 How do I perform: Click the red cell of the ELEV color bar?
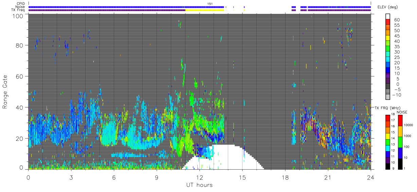(x=388, y=22)
